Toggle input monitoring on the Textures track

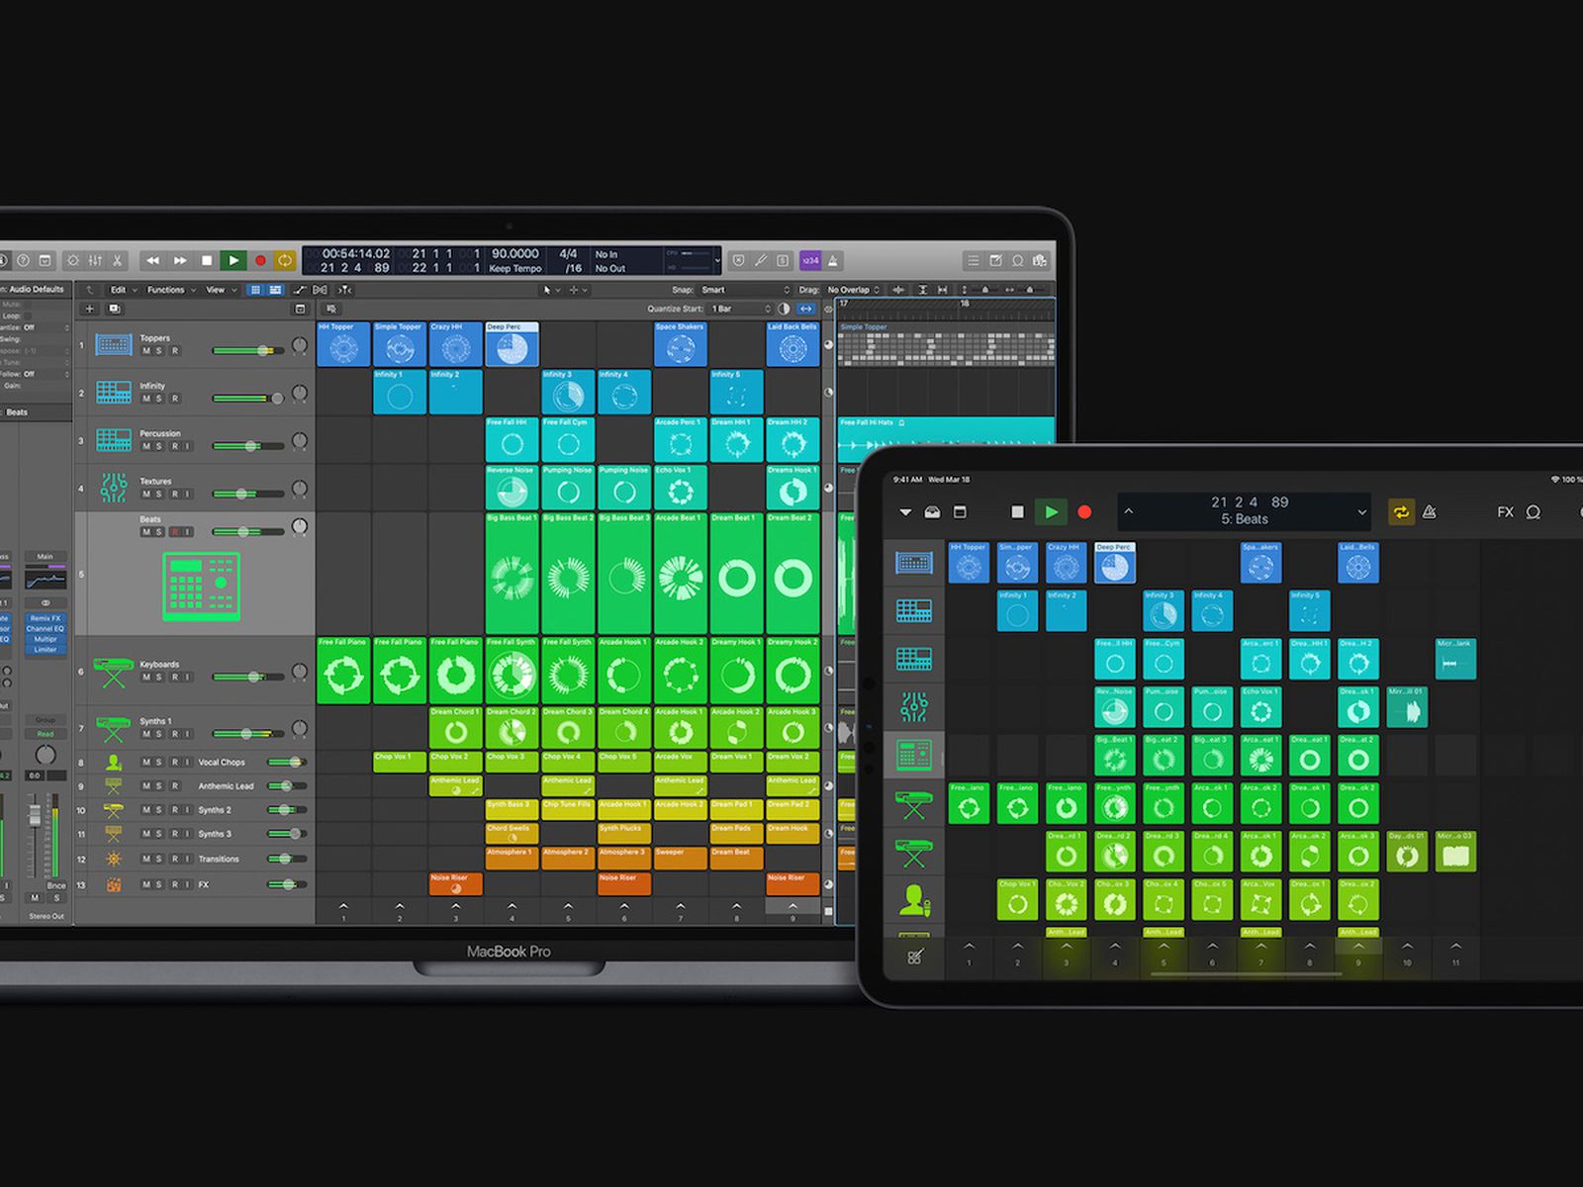pyautogui.click(x=188, y=494)
